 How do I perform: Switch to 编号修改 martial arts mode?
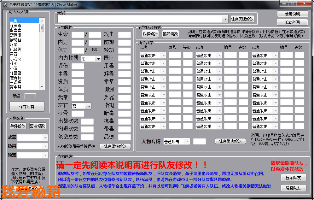(170, 34)
